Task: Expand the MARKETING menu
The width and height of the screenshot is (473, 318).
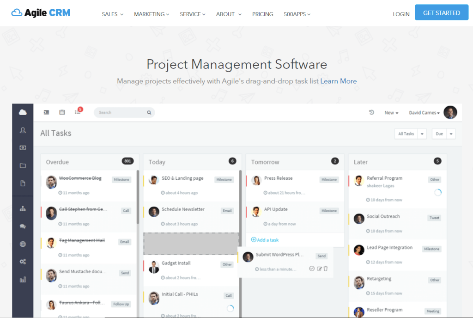Action: (x=152, y=14)
